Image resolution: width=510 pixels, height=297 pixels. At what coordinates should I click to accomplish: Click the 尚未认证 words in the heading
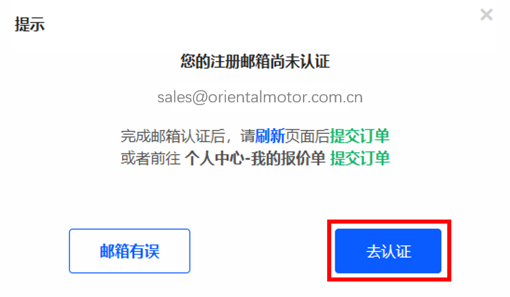point(300,61)
